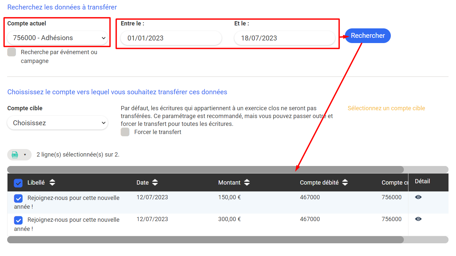Expand the Compte cible dropdown

58,123
